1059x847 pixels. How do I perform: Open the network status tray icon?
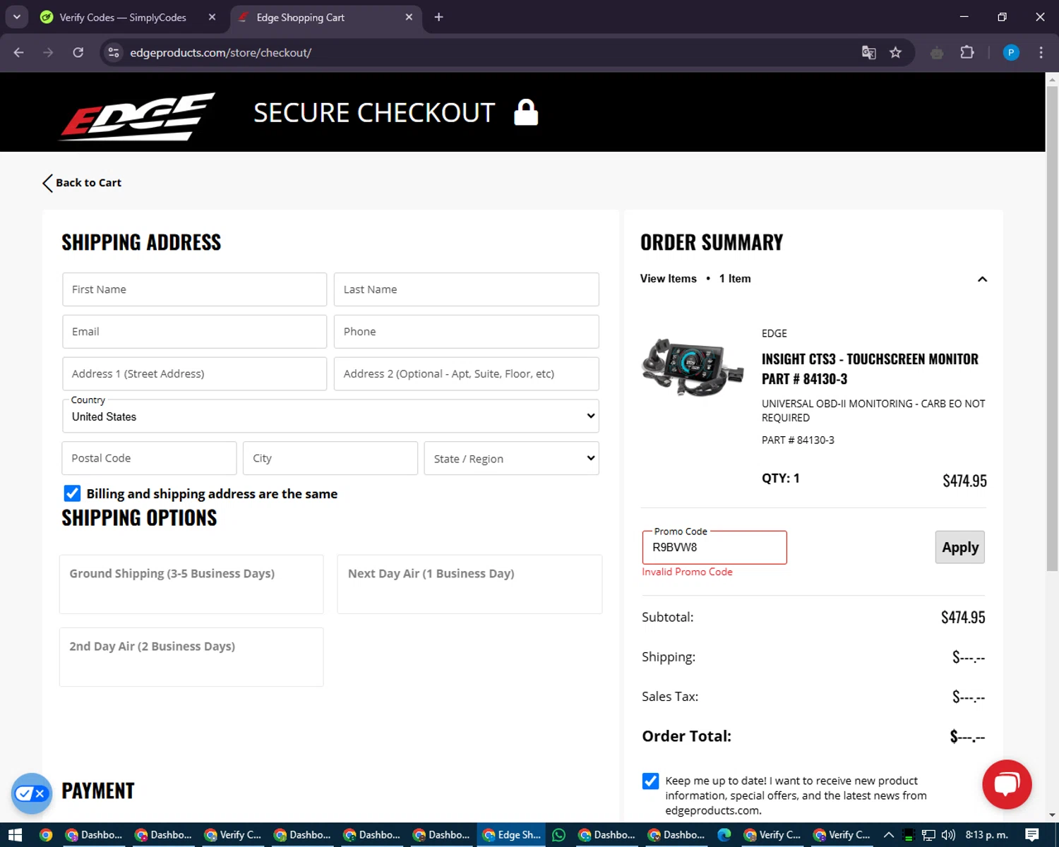tap(928, 835)
